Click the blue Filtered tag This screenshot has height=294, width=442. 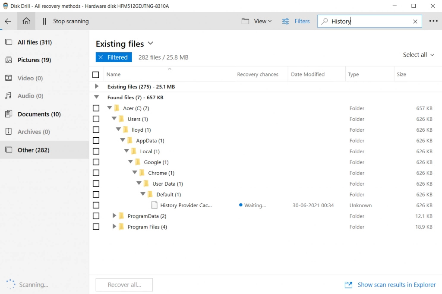pos(114,57)
